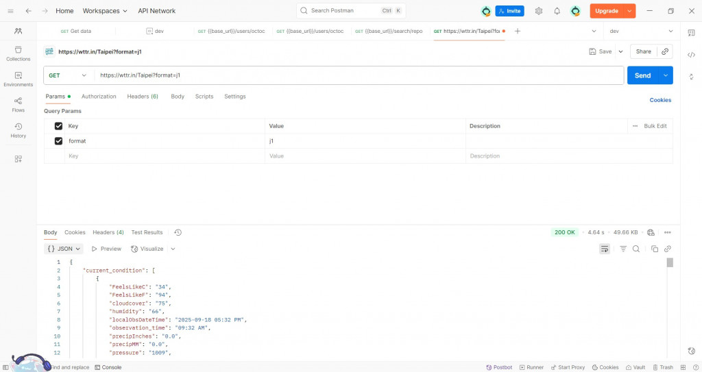The width and height of the screenshot is (702, 372).
Task: Open the request Settings tab
Action: (234, 96)
